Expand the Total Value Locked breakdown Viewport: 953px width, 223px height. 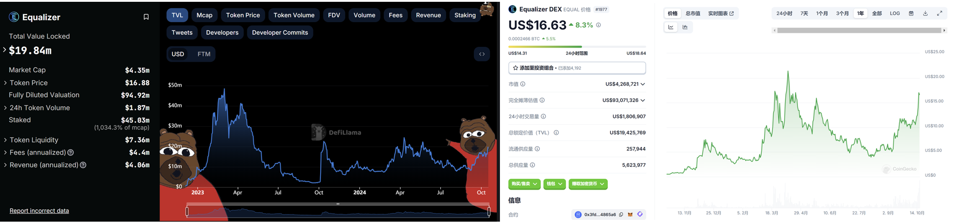(x=5, y=50)
